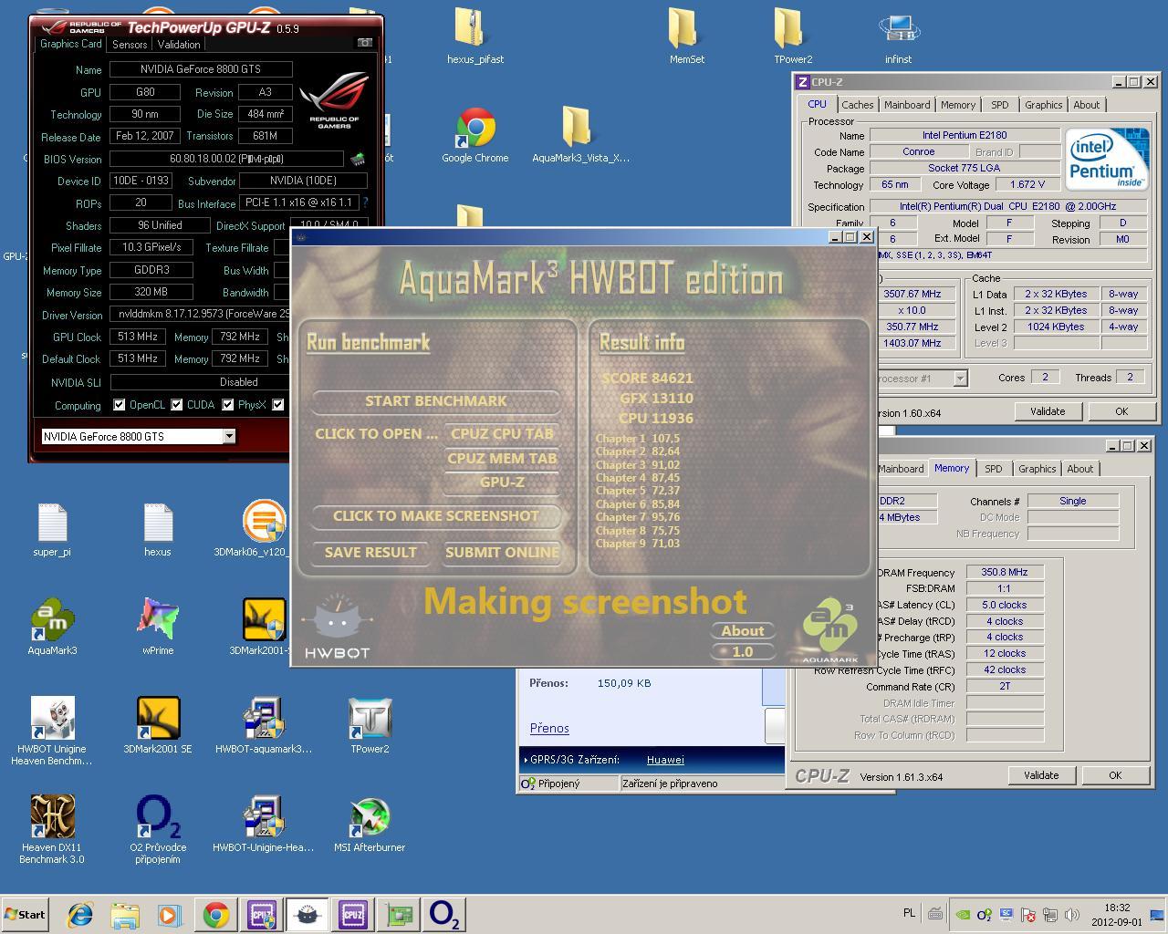Click the Přenos link
The height and width of the screenshot is (934, 1168).
549,728
